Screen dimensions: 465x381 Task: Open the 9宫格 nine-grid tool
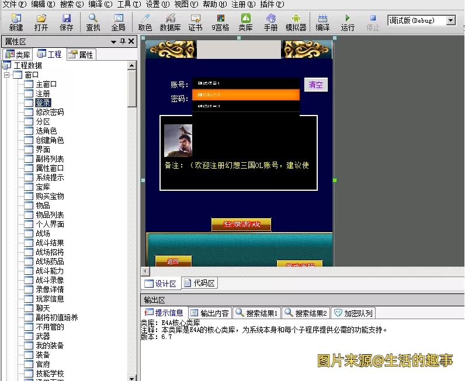click(x=220, y=22)
